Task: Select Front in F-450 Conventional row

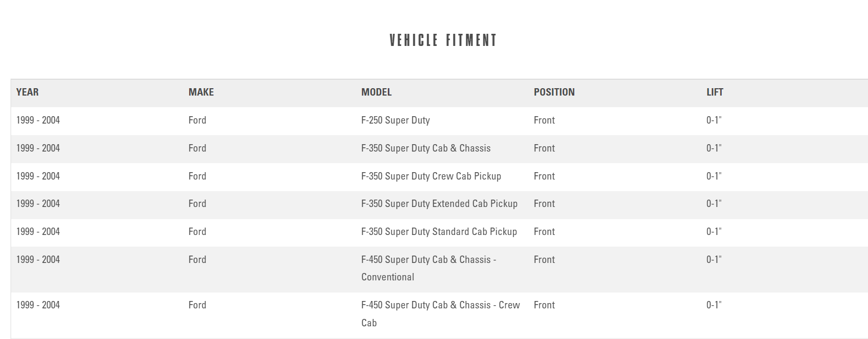Action: (x=544, y=260)
